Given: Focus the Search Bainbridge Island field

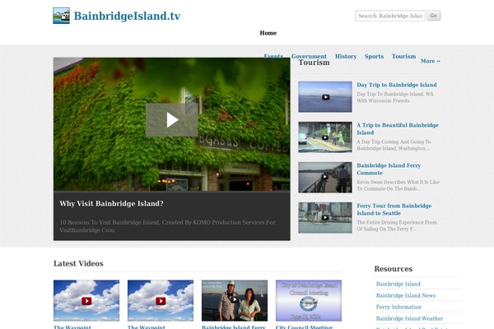Looking at the screenshot, I should [390, 16].
